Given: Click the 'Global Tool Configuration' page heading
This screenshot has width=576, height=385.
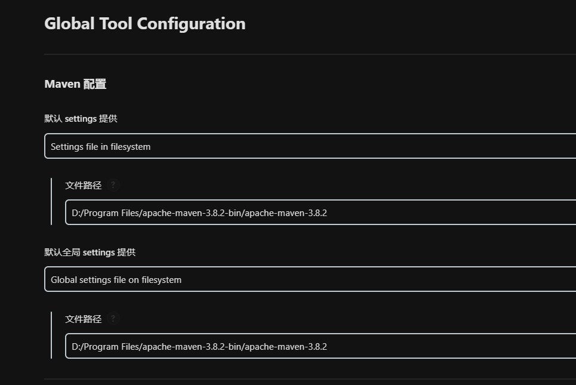Looking at the screenshot, I should (x=144, y=24).
